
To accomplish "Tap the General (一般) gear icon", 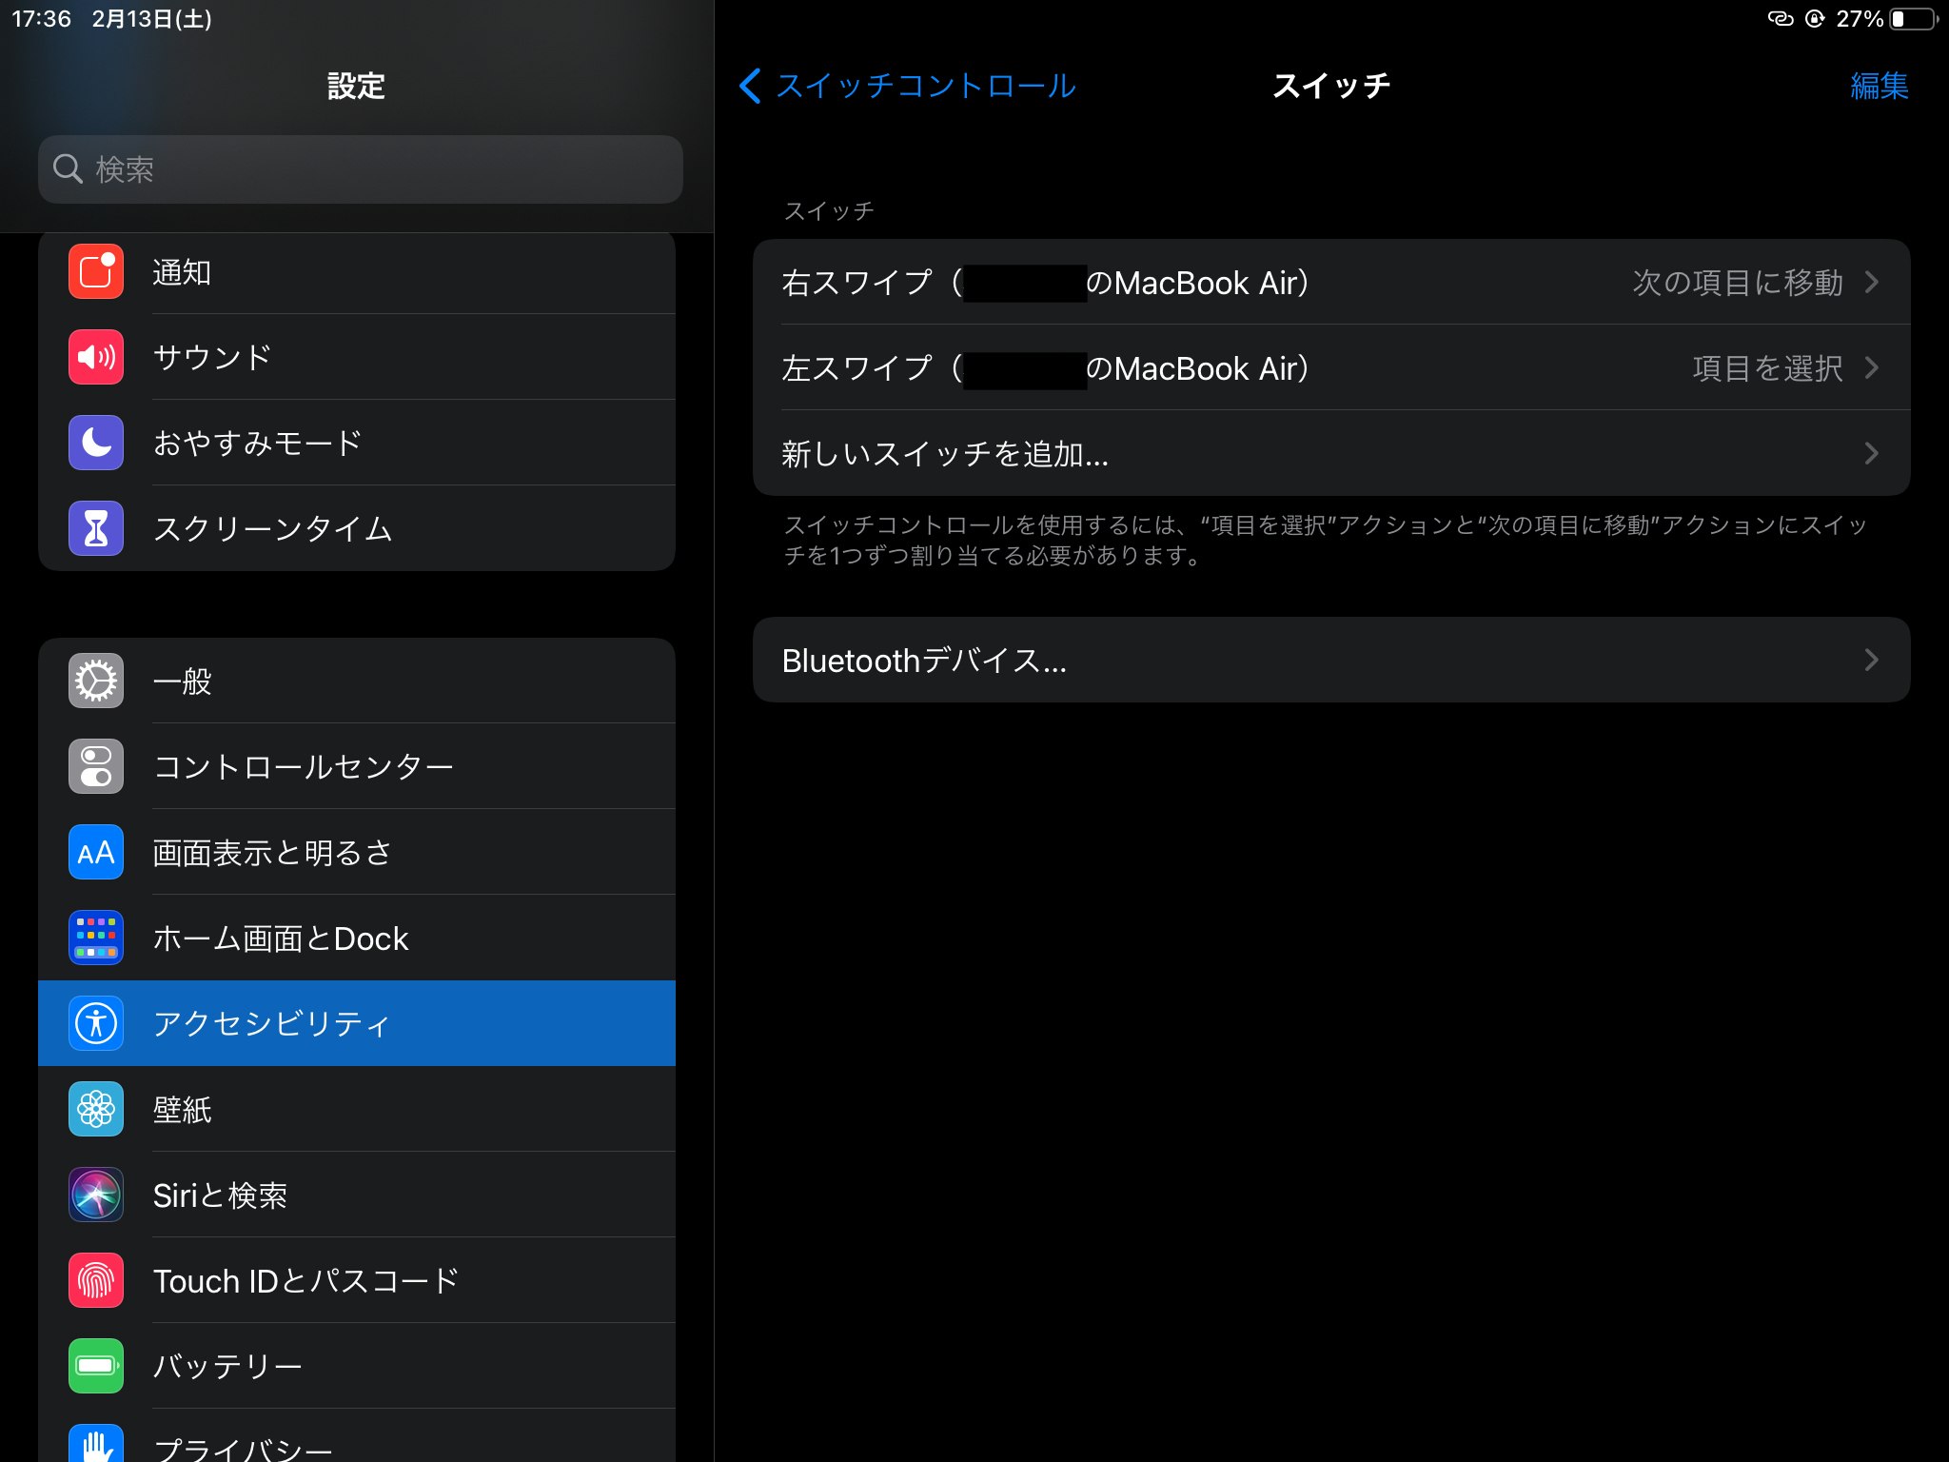I will (x=96, y=682).
